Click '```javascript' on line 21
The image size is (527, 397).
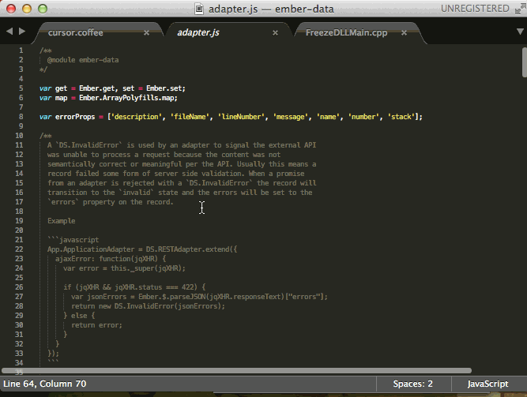click(x=73, y=240)
